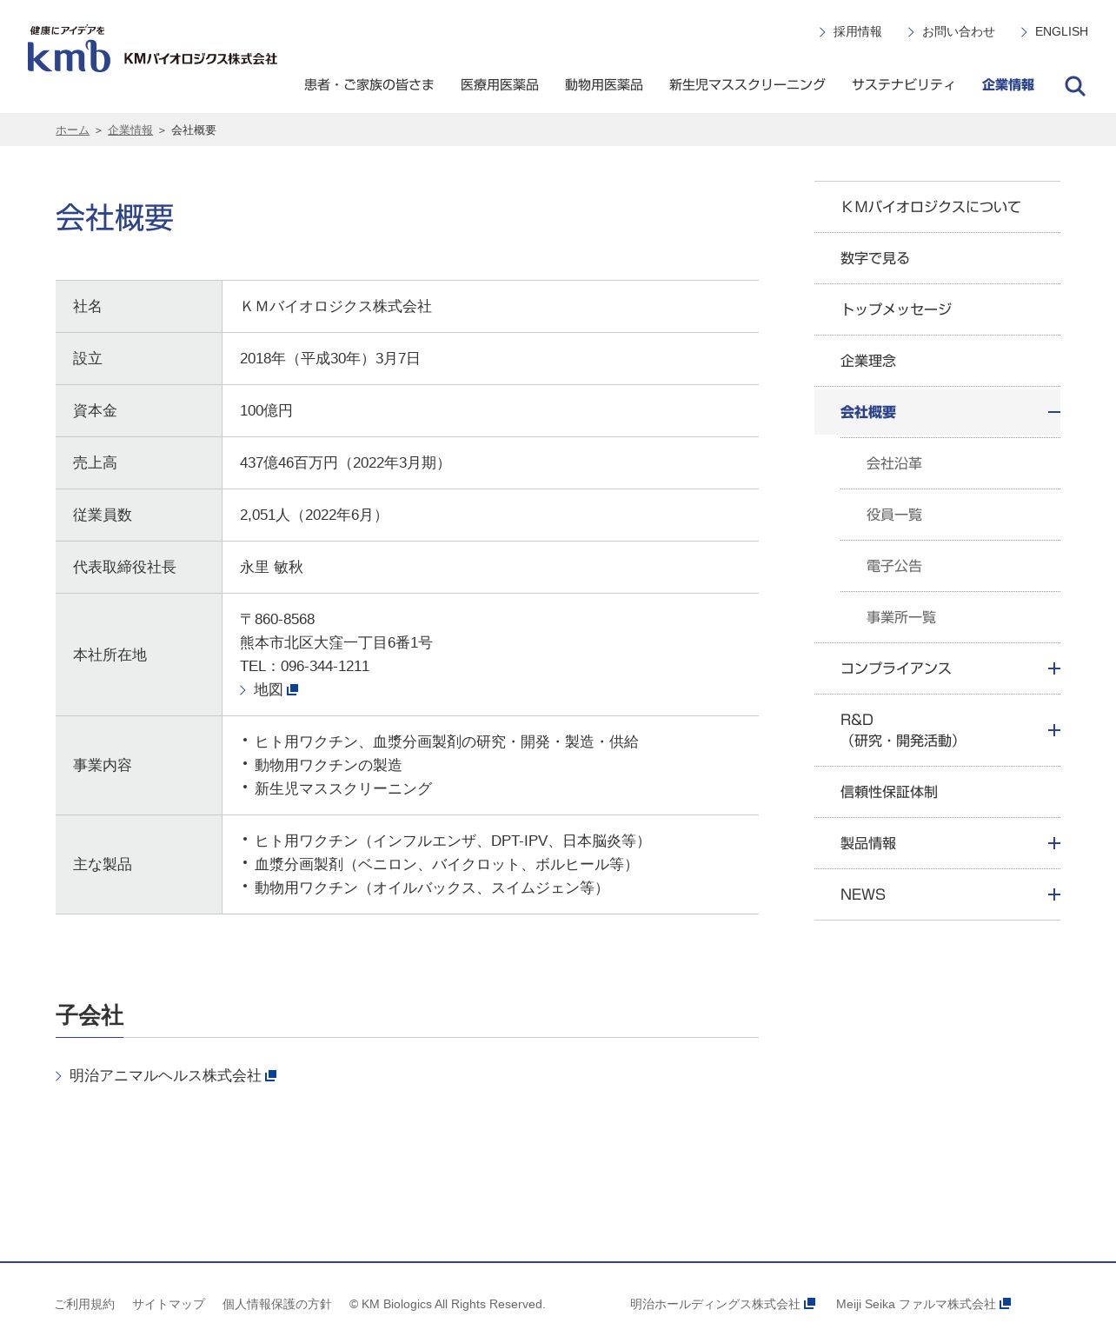The width and height of the screenshot is (1116, 1343).
Task: Click the 動物用ワクチンの製造 bullet text
Action: click(329, 765)
